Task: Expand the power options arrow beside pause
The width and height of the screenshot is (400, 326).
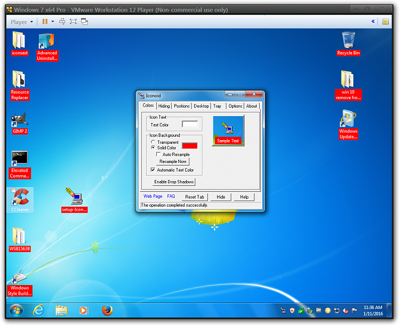Action: coord(53,21)
